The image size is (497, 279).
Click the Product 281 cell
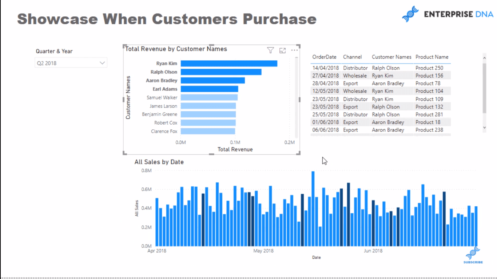[x=429, y=114]
